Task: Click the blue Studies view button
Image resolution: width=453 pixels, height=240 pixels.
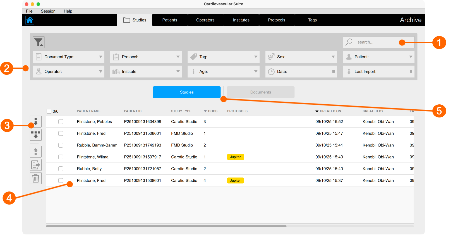Action: click(x=186, y=92)
